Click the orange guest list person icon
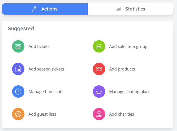 point(18,114)
